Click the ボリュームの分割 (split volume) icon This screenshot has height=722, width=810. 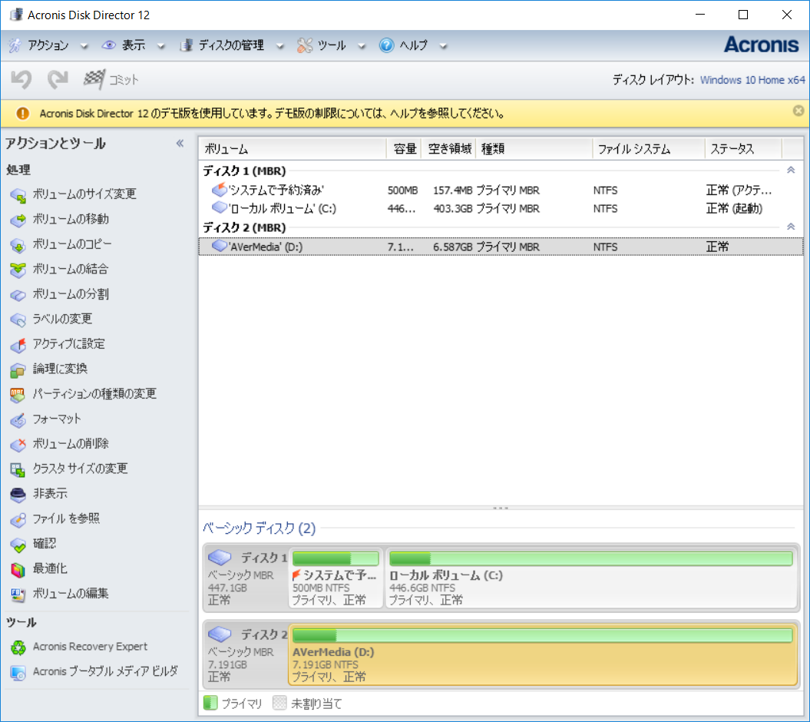point(18,295)
